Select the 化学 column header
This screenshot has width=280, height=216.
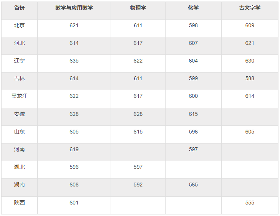tap(193, 8)
